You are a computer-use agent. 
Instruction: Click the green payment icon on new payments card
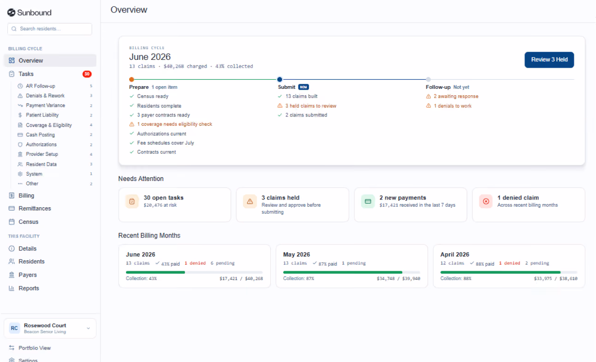368,201
